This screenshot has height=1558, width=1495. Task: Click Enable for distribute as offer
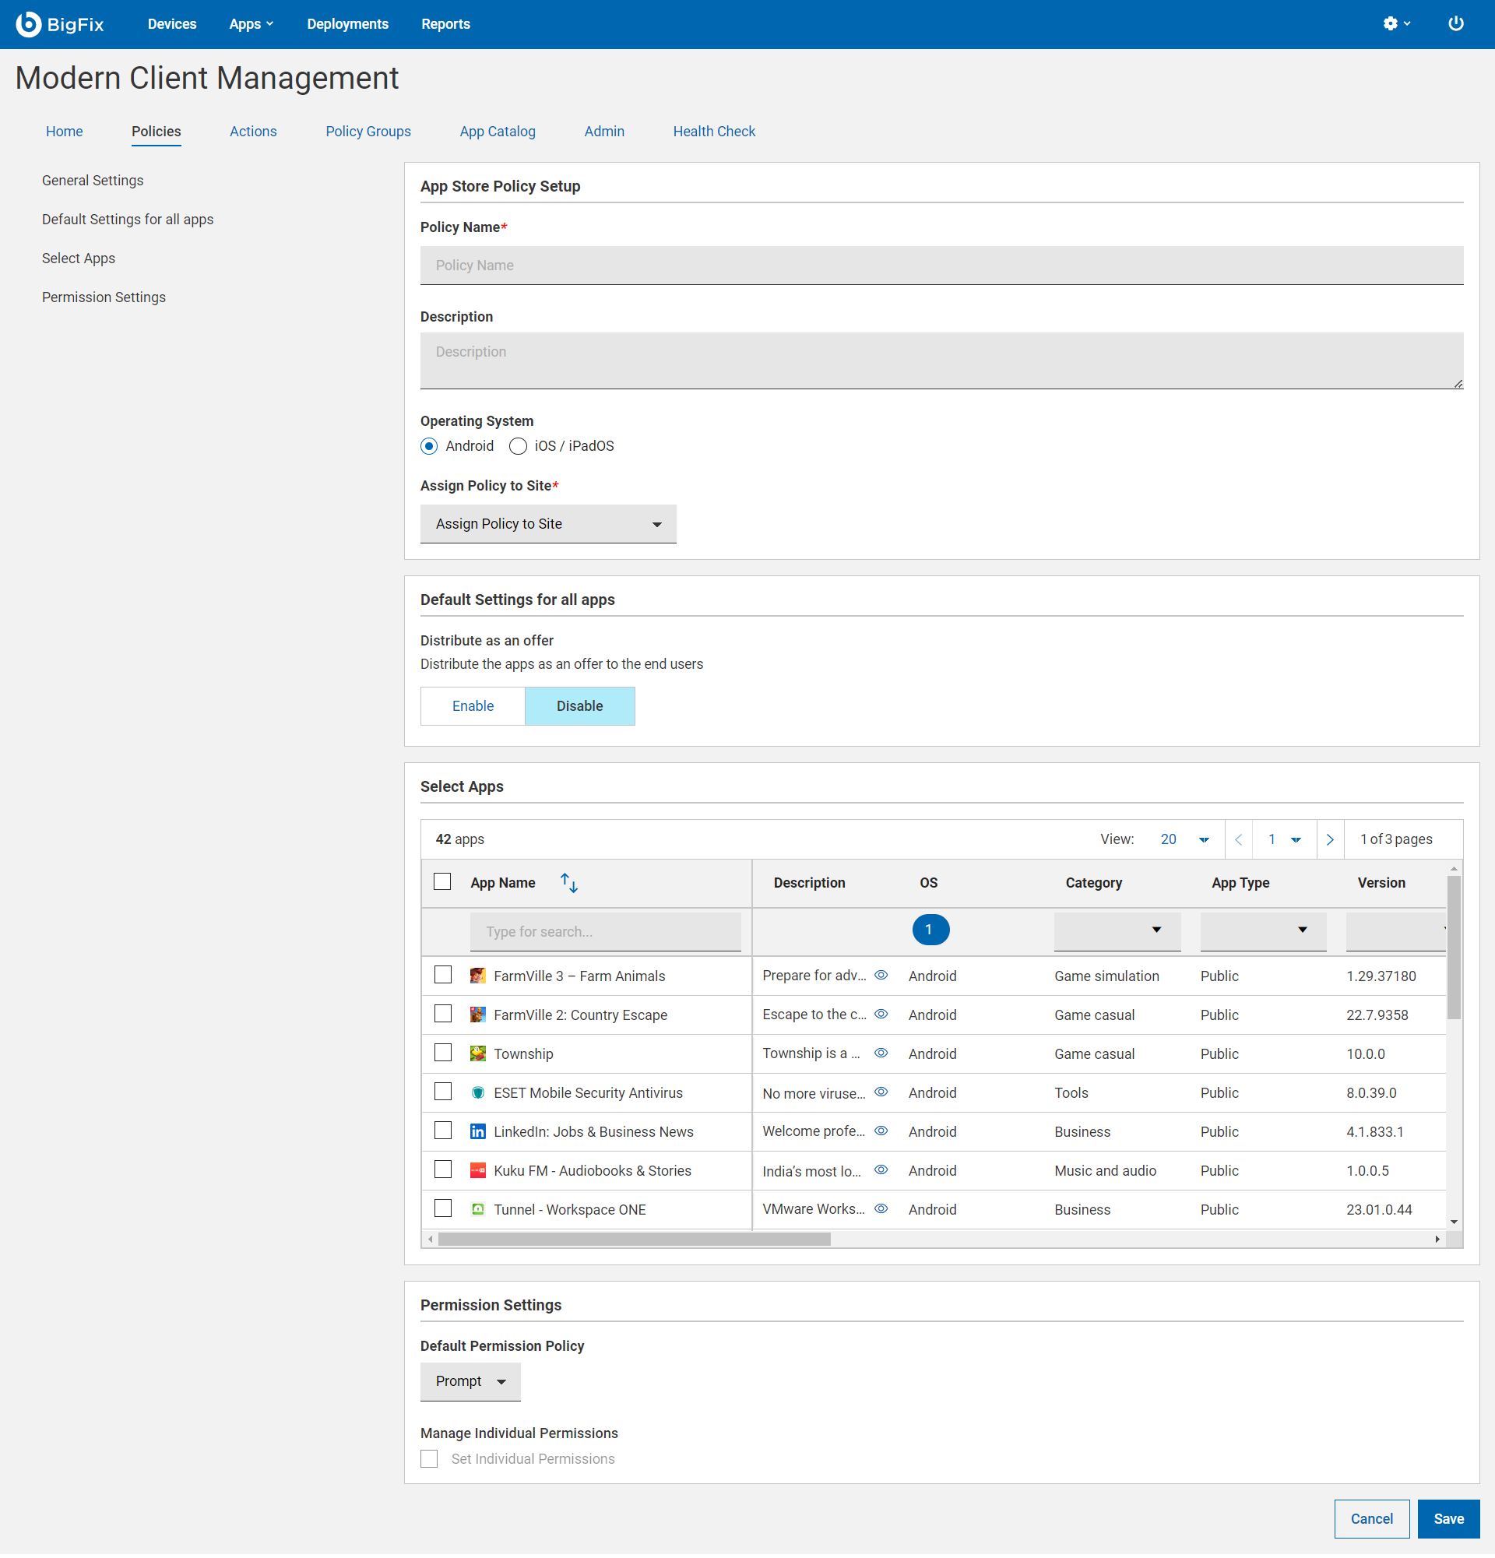tap(472, 706)
